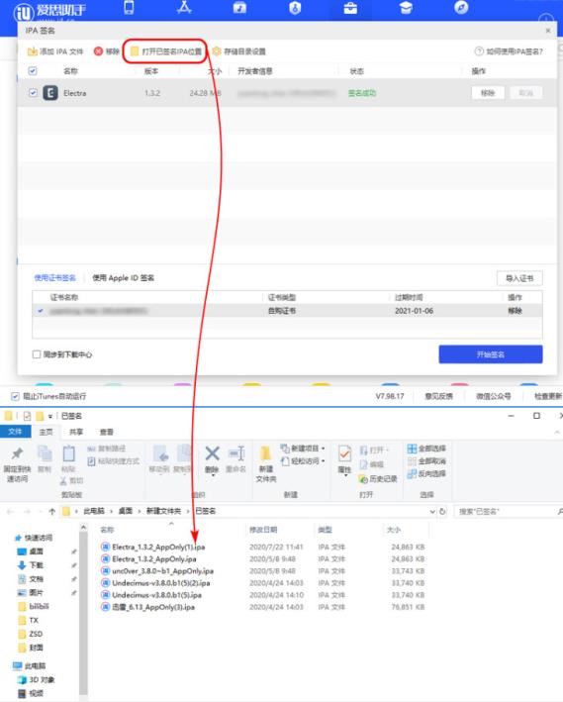Open the 如何使用IPA签名? help link

(509, 51)
